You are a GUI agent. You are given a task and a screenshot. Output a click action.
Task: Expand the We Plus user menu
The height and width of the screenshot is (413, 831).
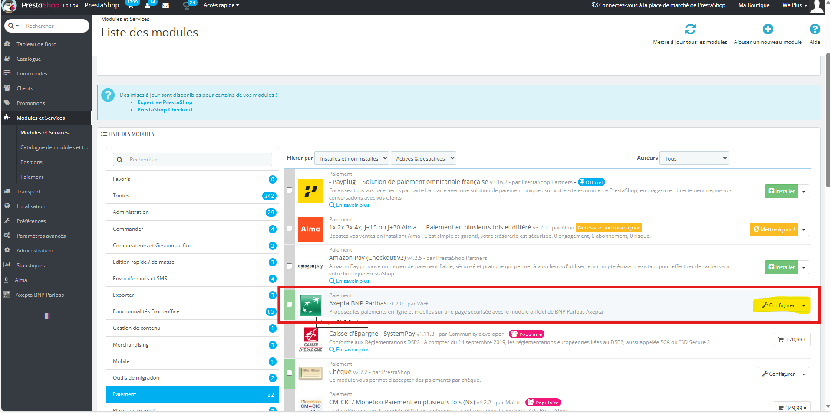pyautogui.click(x=795, y=5)
